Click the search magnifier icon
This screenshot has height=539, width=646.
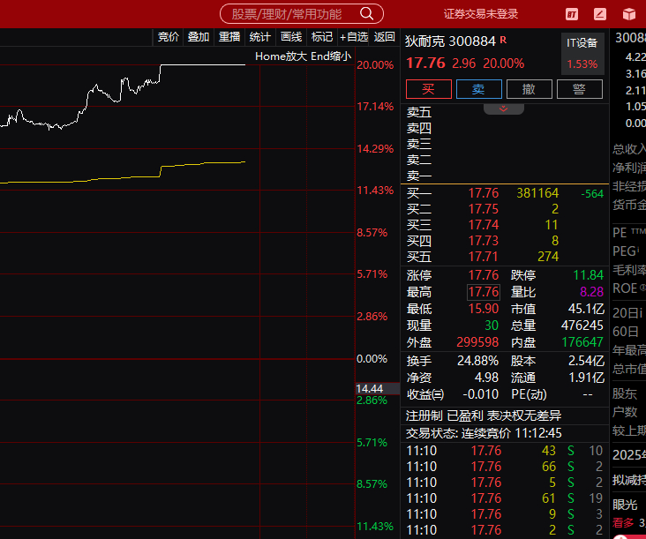[x=366, y=13]
